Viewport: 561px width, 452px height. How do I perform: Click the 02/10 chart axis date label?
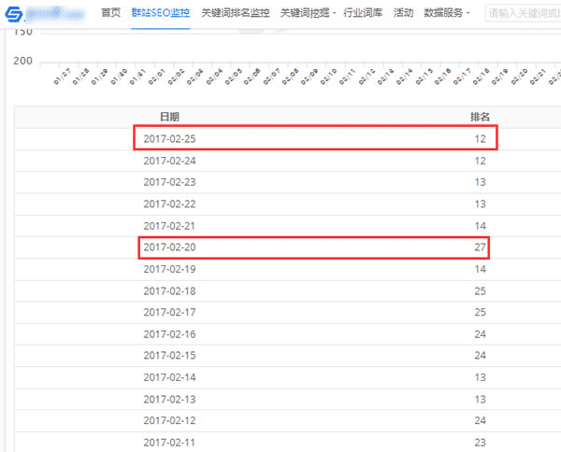(x=328, y=77)
